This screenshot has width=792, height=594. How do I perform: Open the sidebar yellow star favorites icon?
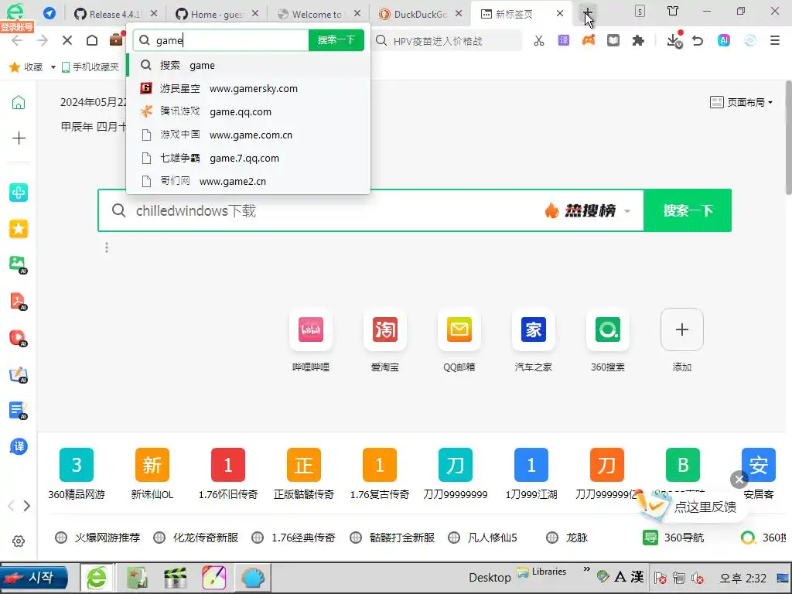click(19, 229)
